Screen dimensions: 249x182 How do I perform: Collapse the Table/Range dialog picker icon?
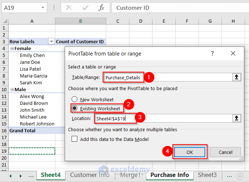pyautogui.click(x=237, y=77)
